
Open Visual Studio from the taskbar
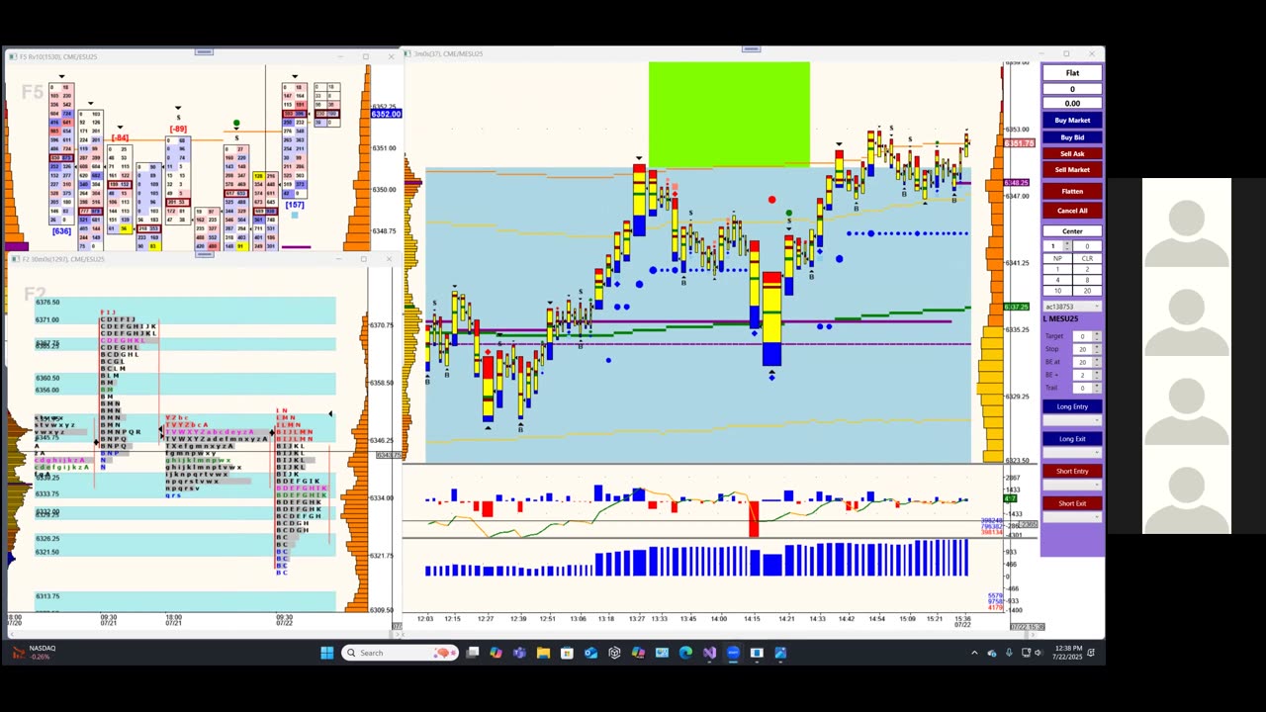[x=709, y=653]
